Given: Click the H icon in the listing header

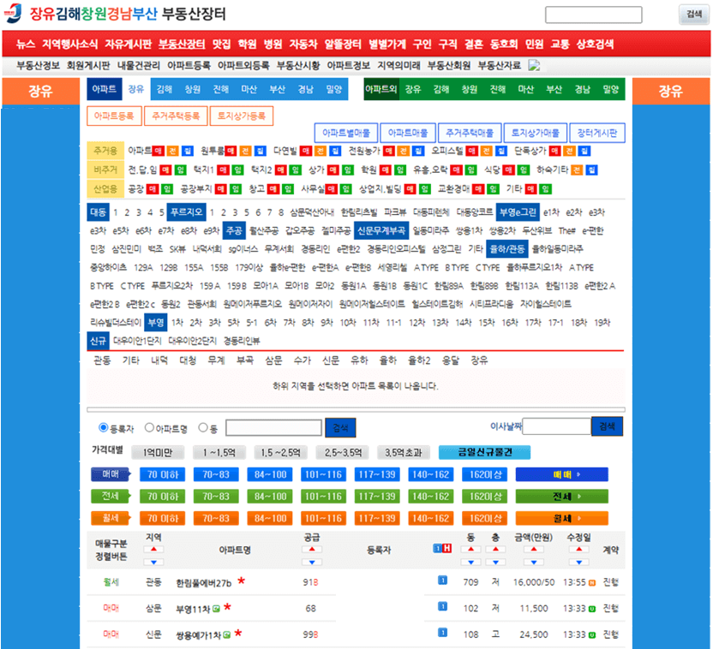Looking at the screenshot, I should click(447, 549).
